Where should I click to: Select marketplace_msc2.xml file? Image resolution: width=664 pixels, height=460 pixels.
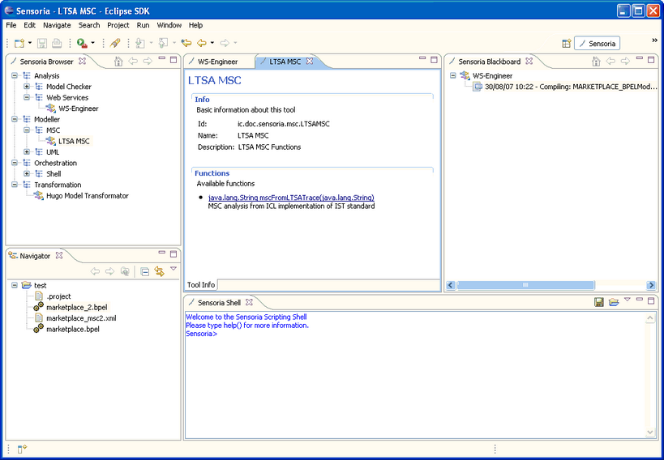click(81, 318)
